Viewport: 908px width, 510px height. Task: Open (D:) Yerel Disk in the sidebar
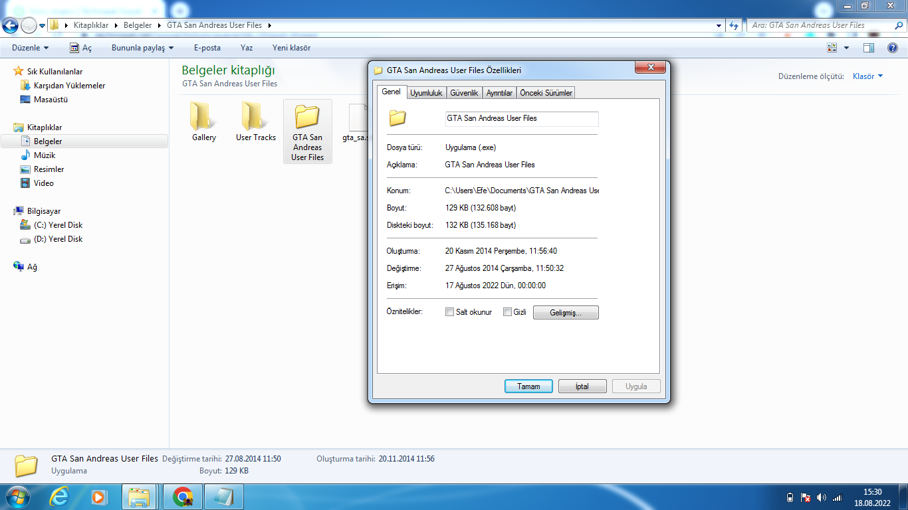(58, 239)
